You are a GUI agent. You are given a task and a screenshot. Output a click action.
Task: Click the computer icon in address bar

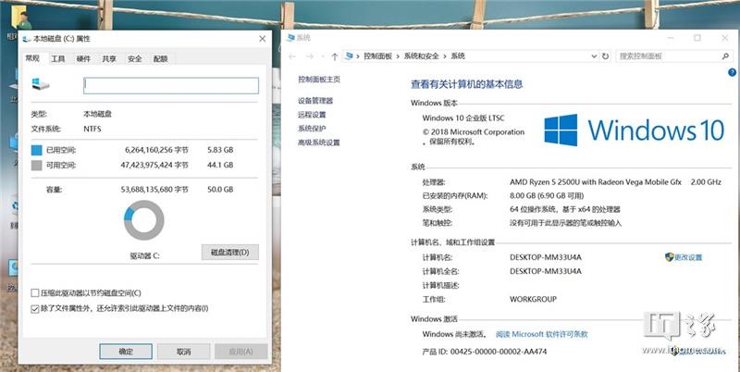[x=349, y=56]
